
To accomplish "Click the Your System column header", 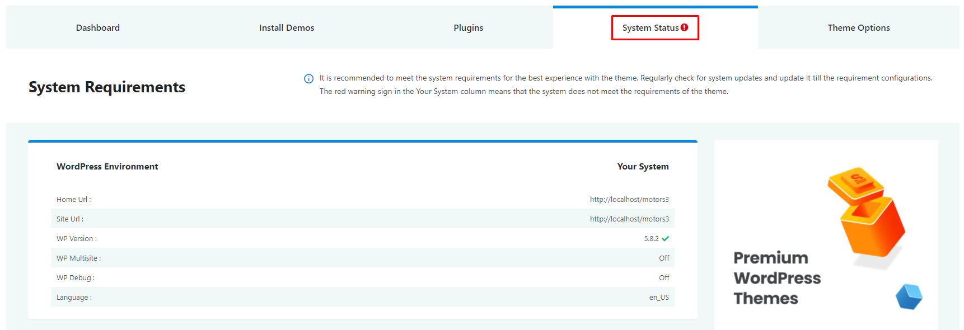I will point(643,166).
